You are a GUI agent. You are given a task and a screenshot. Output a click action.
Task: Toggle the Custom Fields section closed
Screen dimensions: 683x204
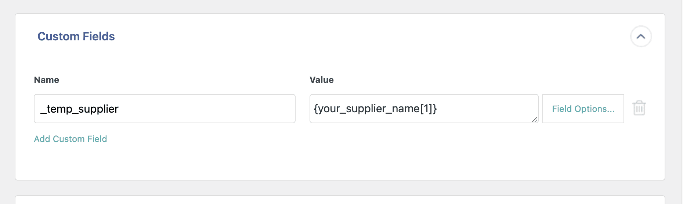click(641, 36)
